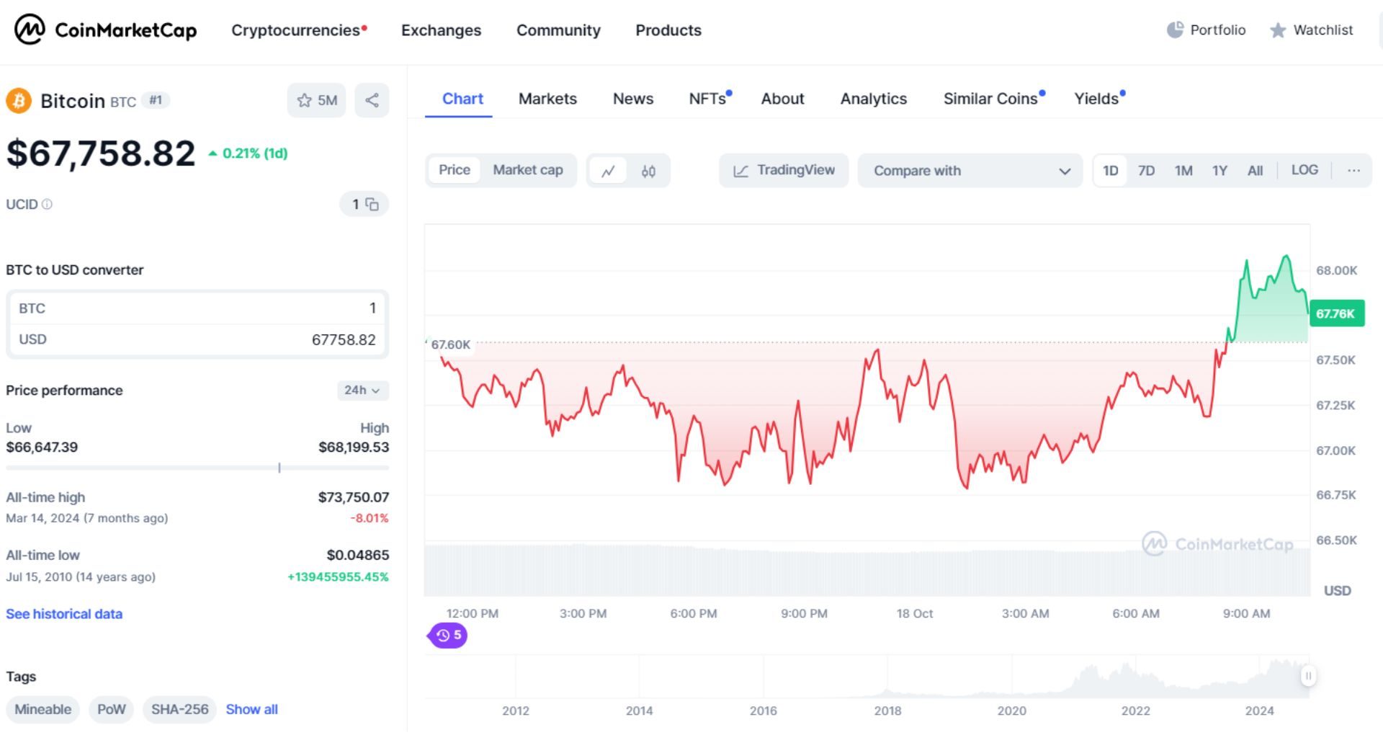Open more chart options with ellipsis icon
Screen dimensions: 1383x735
click(1353, 170)
